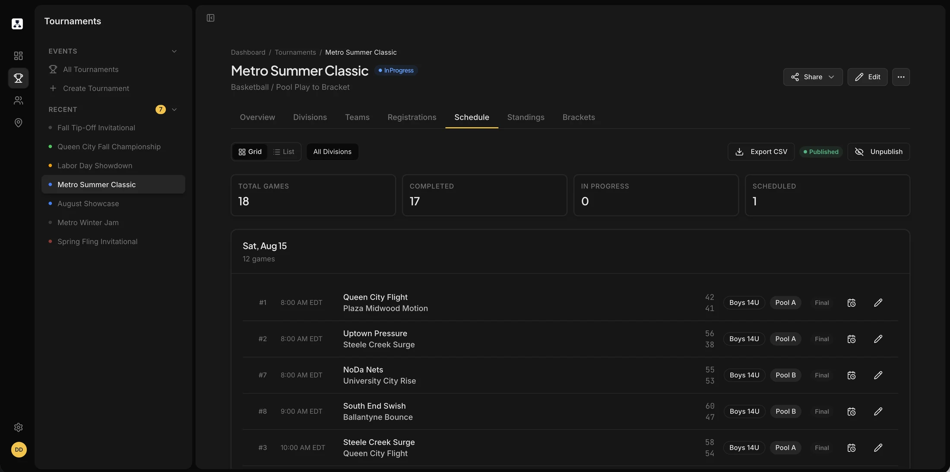
Task: Reschedule game #7 NoDa Nets
Action: click(851, 375)
